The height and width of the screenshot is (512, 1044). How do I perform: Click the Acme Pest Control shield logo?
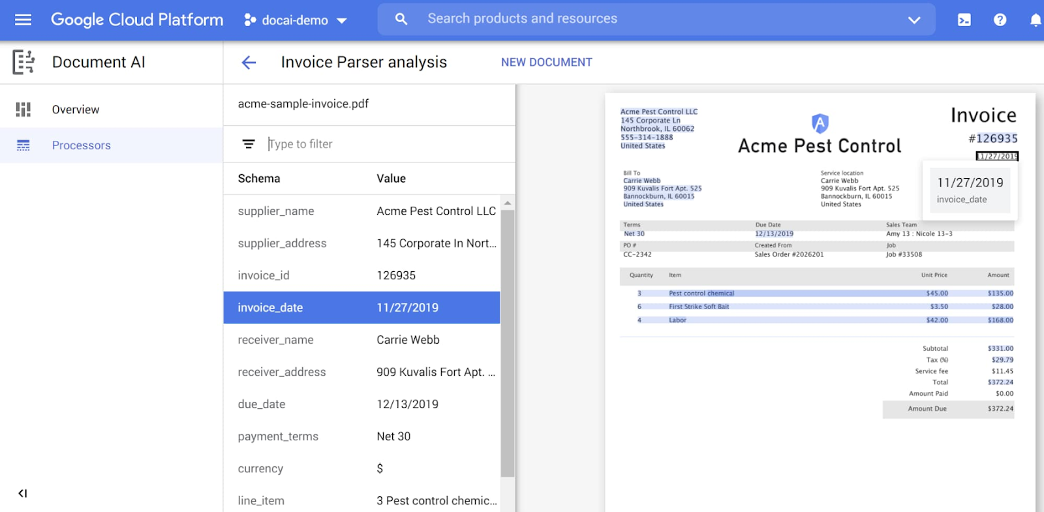pyautogui.click(x=820, y=123)
